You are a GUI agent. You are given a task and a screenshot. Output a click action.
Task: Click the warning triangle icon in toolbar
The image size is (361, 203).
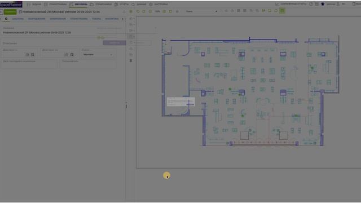[124, 11]
